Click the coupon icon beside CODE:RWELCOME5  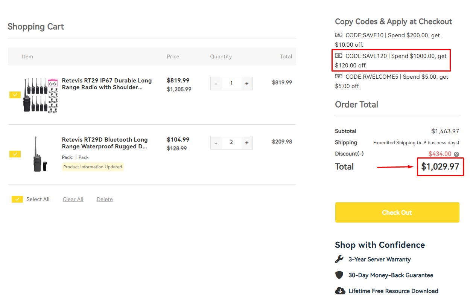pyautogui.click(x=339, y=76)
